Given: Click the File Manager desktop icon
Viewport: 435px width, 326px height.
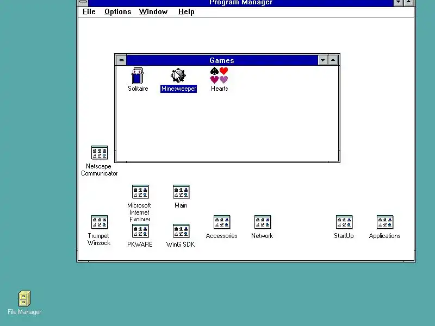Looking at the screenshot, I should tap(24, 298).
